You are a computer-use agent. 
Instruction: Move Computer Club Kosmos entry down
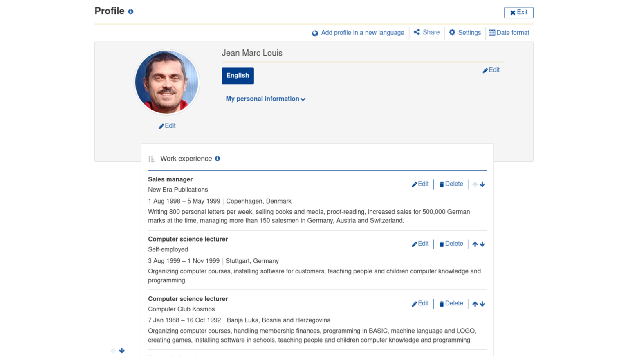tap(482, 304)
